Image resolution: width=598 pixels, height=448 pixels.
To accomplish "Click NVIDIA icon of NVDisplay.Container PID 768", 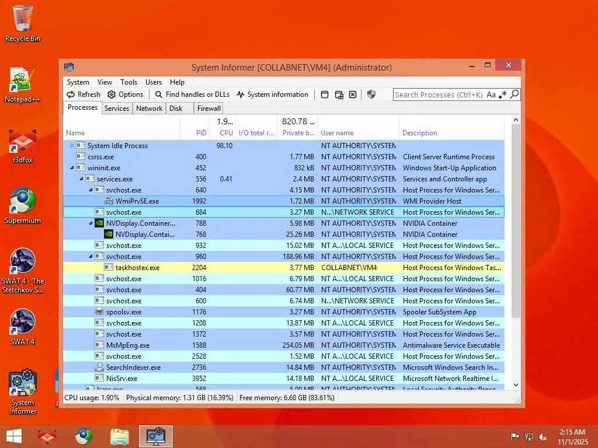I will point(109,235).
